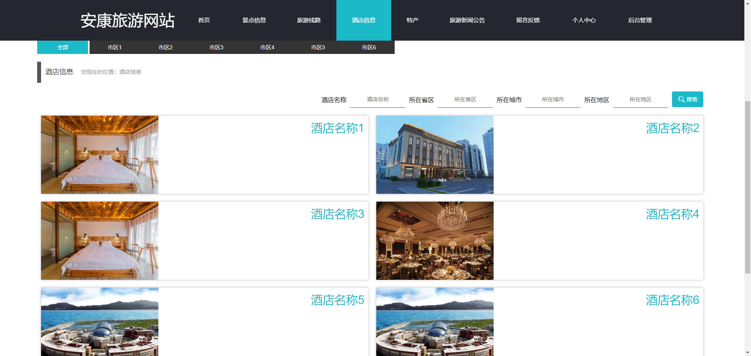751x356 pixels.
Task: Filter by 市区4 tab
Action: pos(267,47)
